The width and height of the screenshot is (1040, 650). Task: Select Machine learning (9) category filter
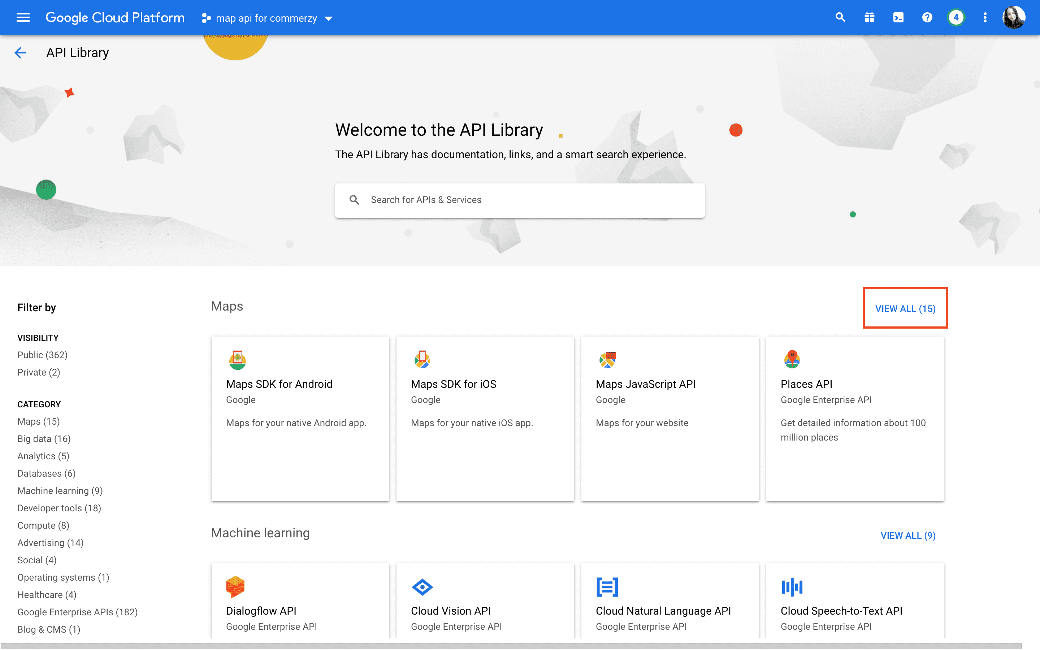pos(60,491)
